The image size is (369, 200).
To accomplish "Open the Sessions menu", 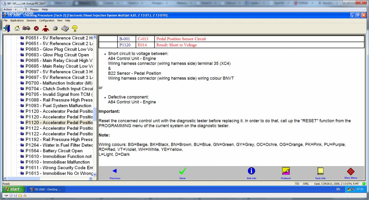I will coord(31,20).
